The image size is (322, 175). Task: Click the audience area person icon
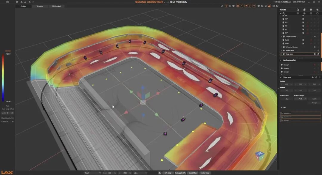pyautogui.click(x=287, y=99)
